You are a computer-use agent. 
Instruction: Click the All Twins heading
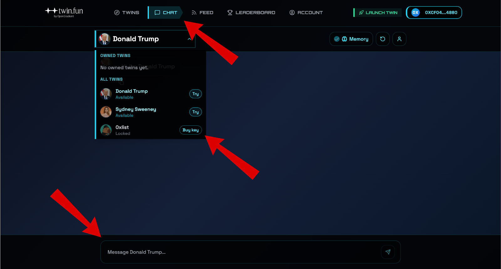[x=111, y=79]
